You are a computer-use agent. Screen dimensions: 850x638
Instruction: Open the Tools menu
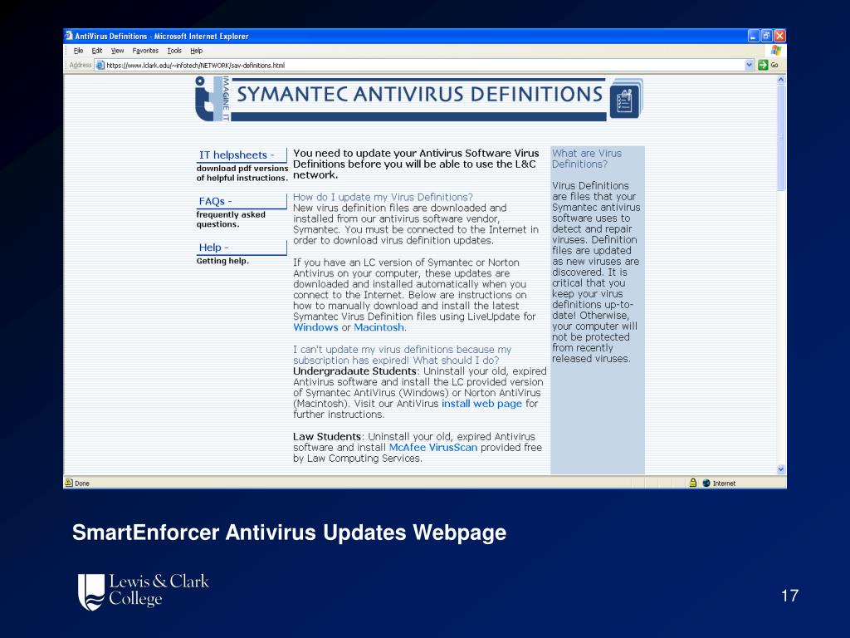coord(174,51)
